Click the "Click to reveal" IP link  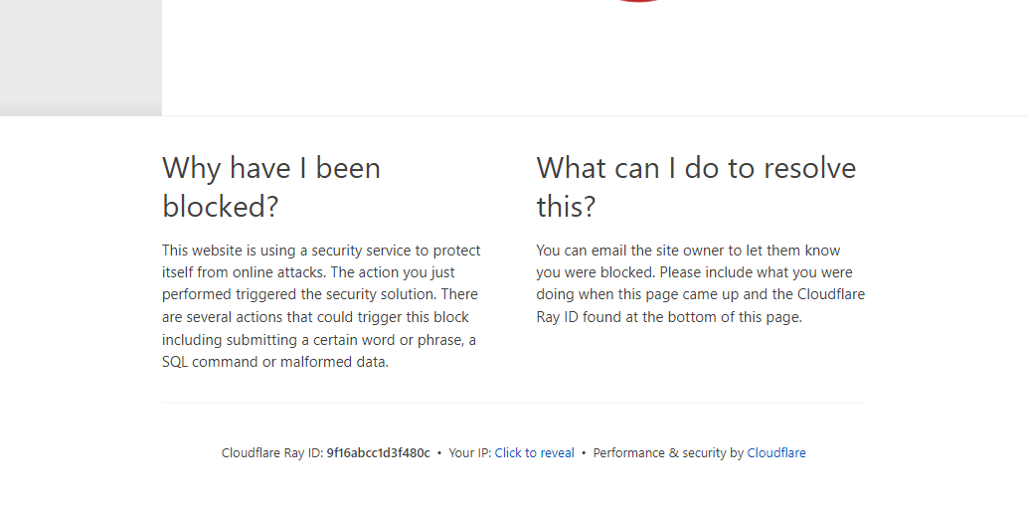click(534, 453)
